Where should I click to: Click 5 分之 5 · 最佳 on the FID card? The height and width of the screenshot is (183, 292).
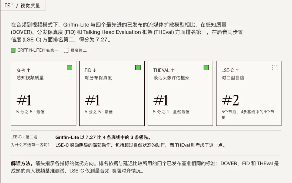pyautogui.click(x=99, y=112)
